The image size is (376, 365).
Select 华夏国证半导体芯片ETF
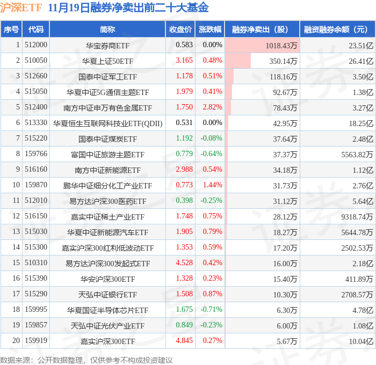107,310
